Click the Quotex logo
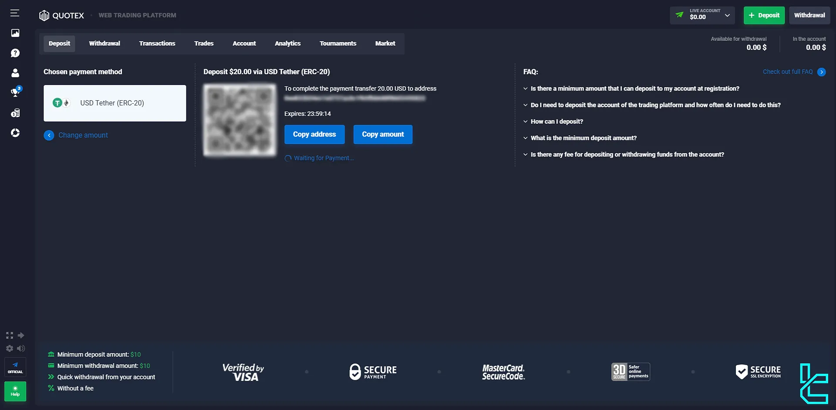 tap(61, 15)
